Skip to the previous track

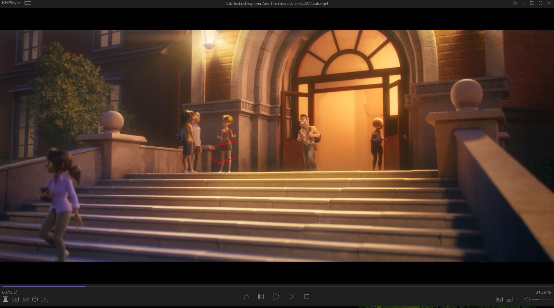coord(261,297)
